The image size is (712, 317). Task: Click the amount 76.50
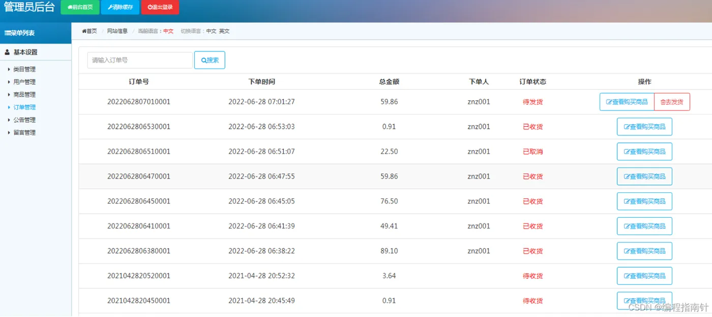[x=389, y=201]
